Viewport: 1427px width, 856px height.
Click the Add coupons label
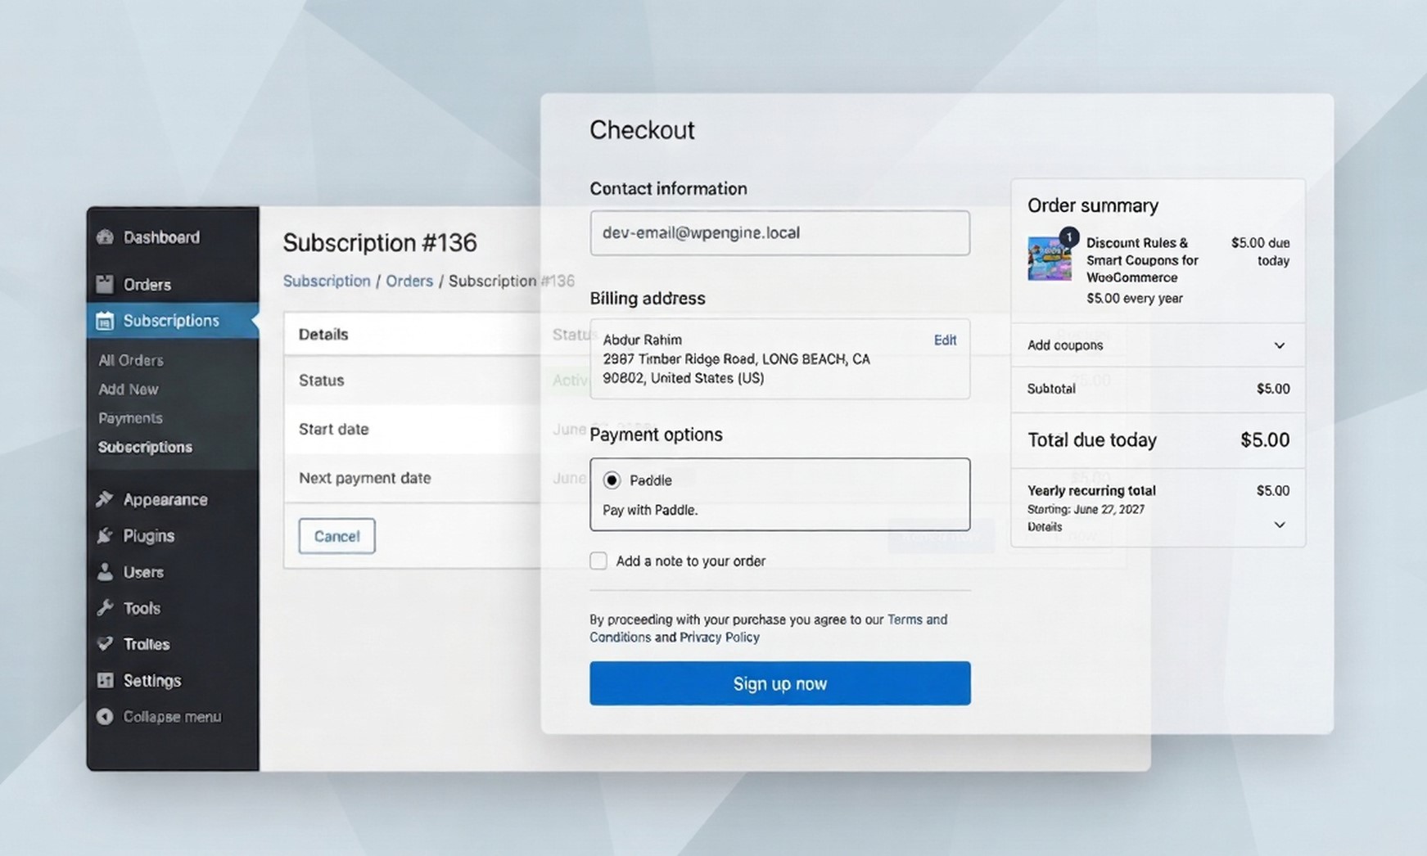1065,345
